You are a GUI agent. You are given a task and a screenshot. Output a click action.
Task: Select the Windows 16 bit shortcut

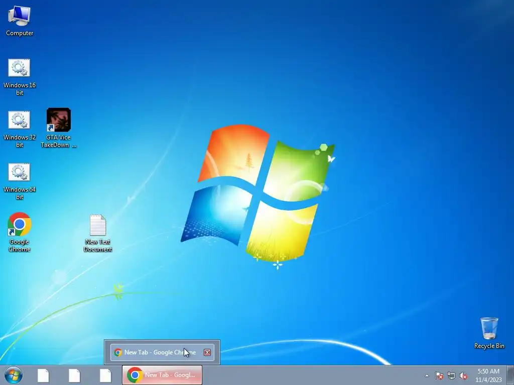(x=20, y=77)
